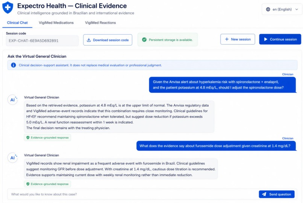Click the Download session code button
Viewport: 303px width, 203px height.
pos(108,40)
